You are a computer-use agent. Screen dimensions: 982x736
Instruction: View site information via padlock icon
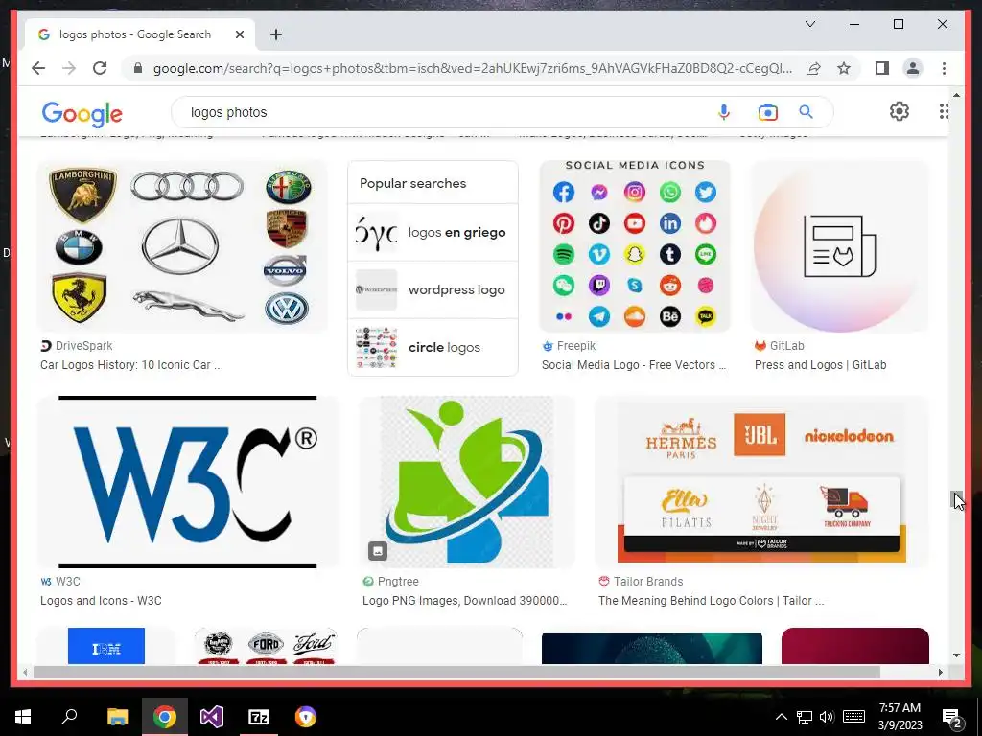click(x=138, y=68)
